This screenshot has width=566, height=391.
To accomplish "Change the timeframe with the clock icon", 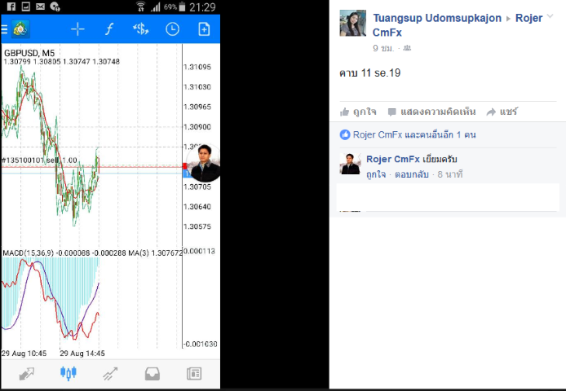I will tap(172, 29).
